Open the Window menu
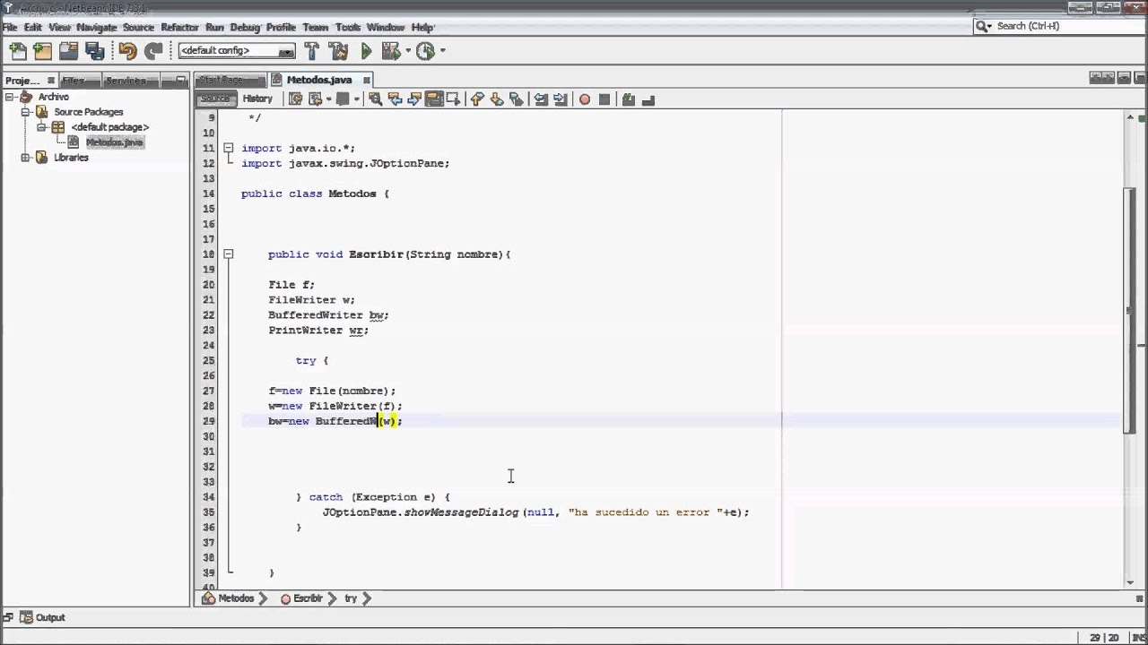This screenshot has height=645, width=1148. click(x=386, y=27)
